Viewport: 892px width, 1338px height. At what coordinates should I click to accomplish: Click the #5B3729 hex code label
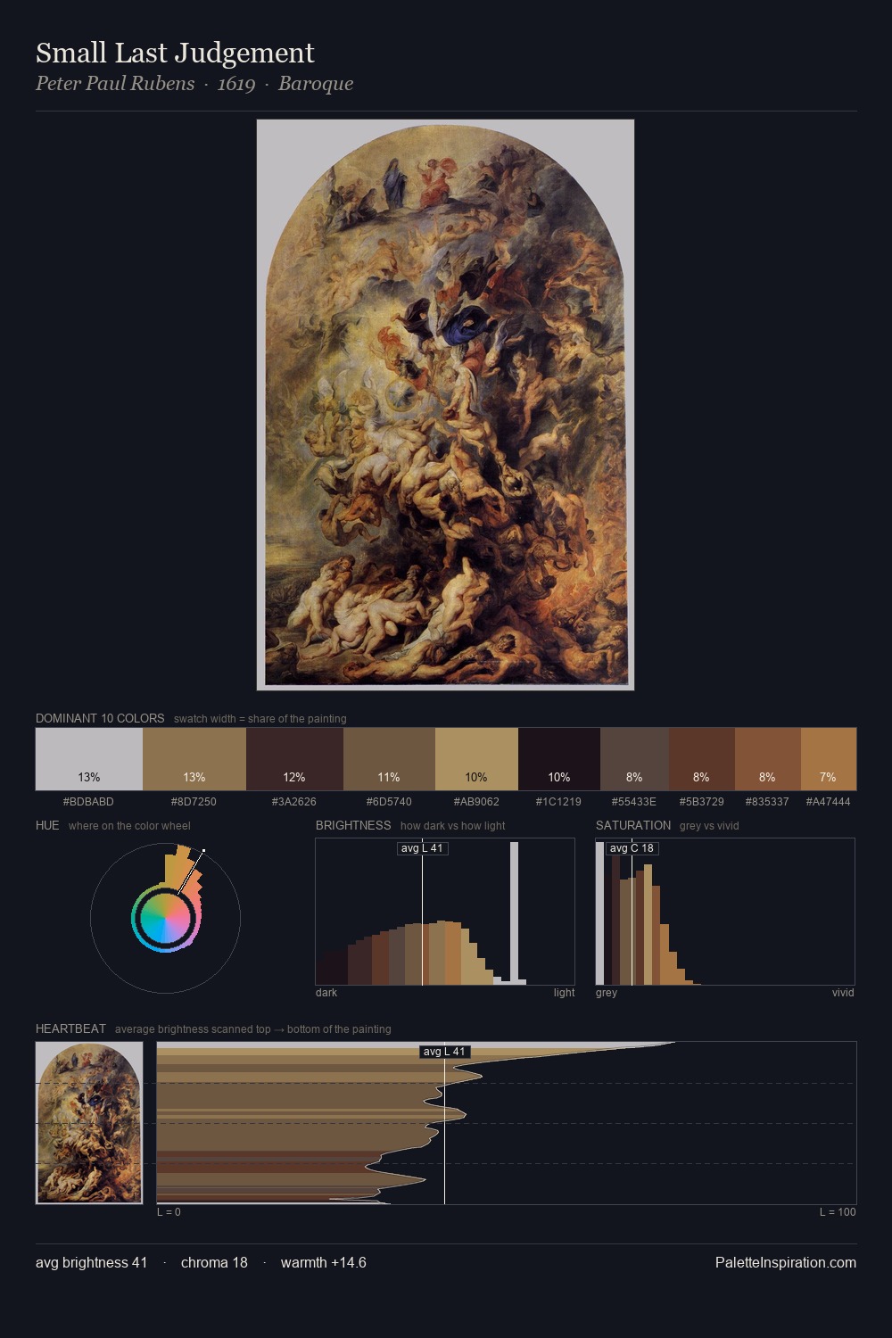701,801
